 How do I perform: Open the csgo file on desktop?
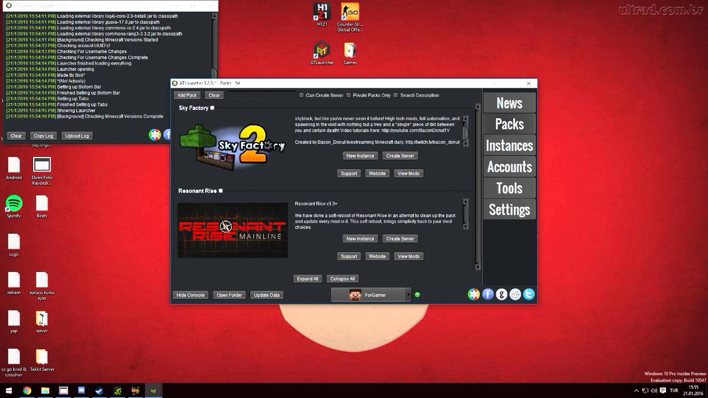[14, 245]
